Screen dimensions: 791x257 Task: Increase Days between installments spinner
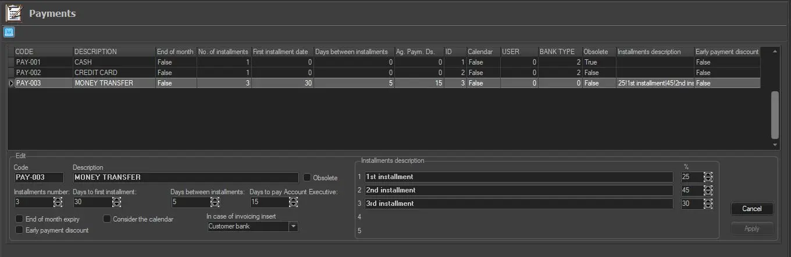click(x=215, y=199)
